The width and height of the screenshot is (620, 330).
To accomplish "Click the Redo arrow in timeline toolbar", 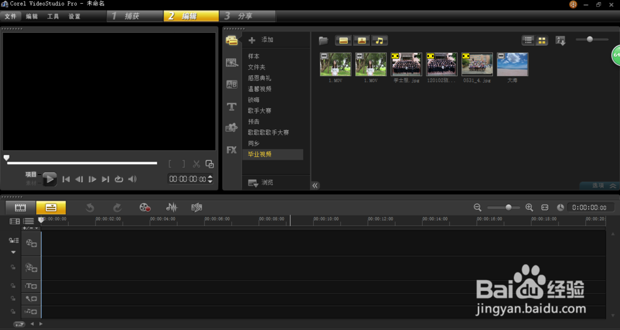I will coord(117,207).
